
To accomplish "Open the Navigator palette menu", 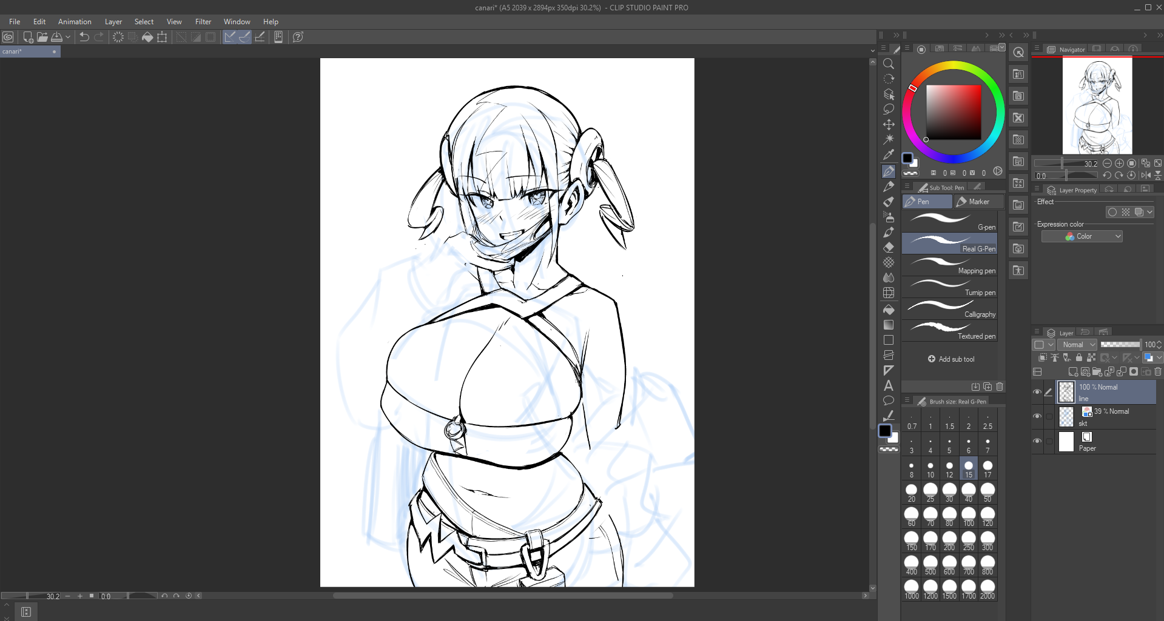I will click(1037, 49).
